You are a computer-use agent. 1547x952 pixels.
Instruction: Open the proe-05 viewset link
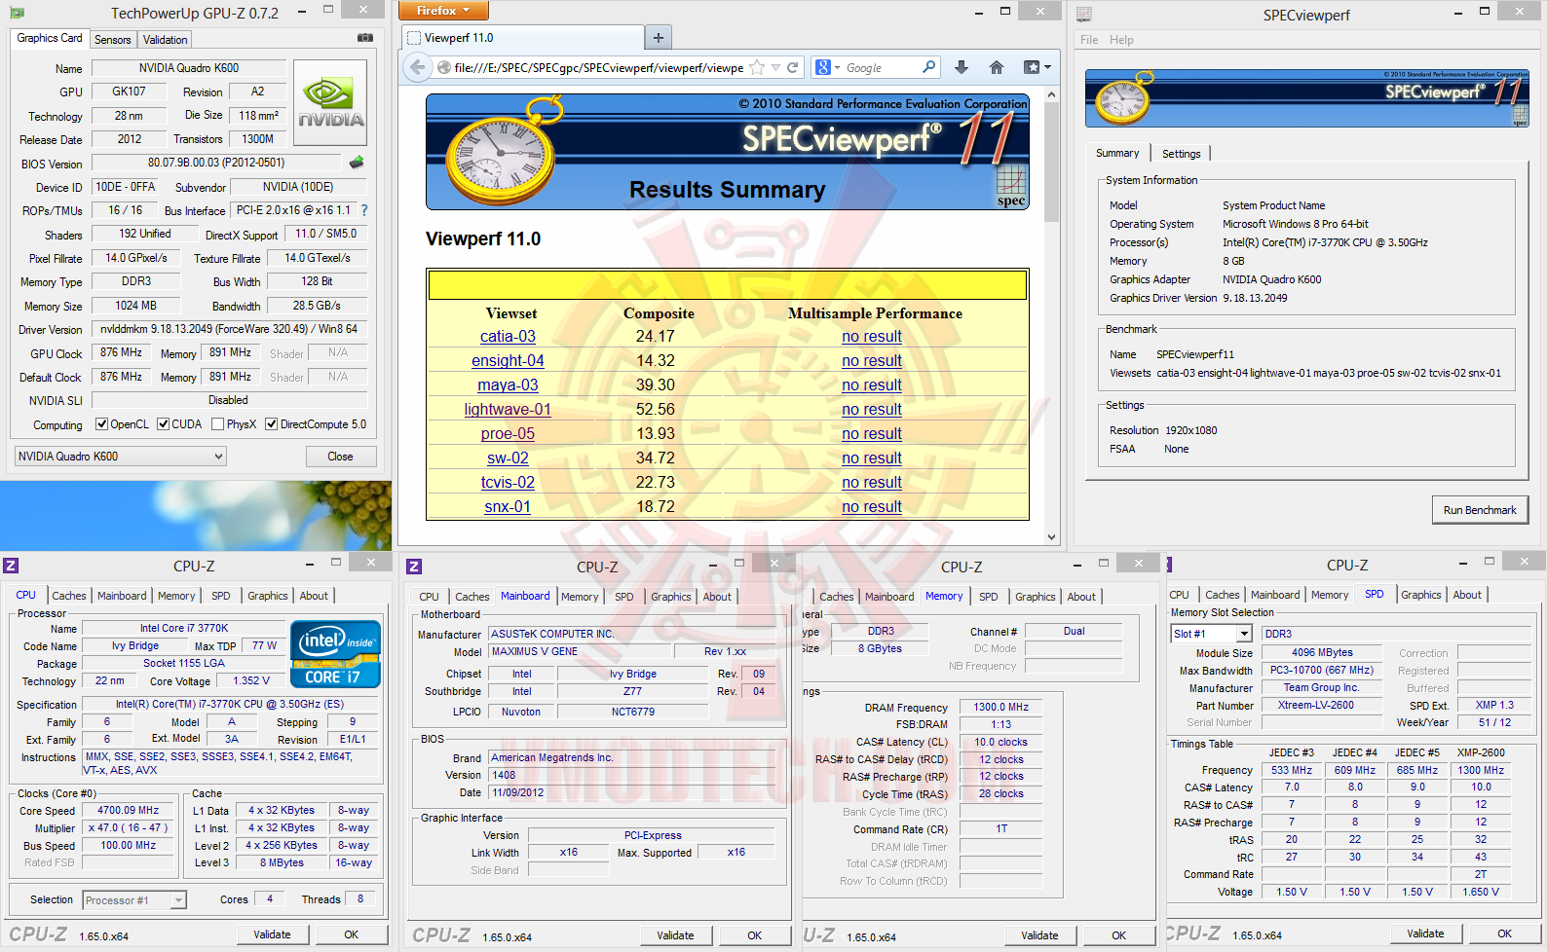click(x=508, y=434)
